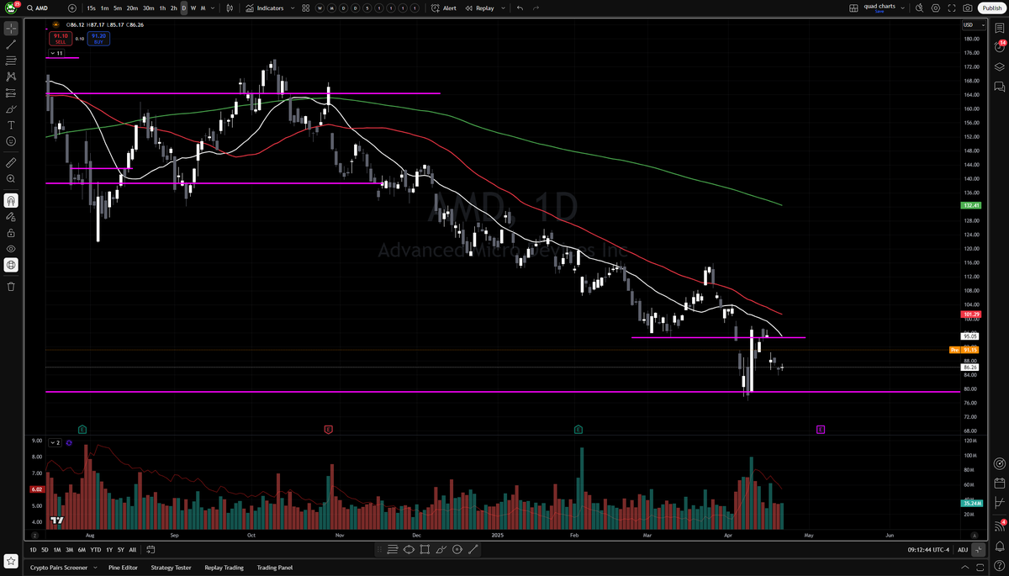The width and height of the screenshot is (1009, 576).
Task: Select the crosshair cursor tool
Action: tap(11, 29)
